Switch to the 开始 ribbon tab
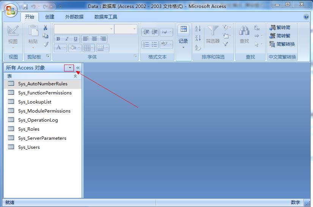The width and height of the screenshot is (313, 207). point(29,17)
